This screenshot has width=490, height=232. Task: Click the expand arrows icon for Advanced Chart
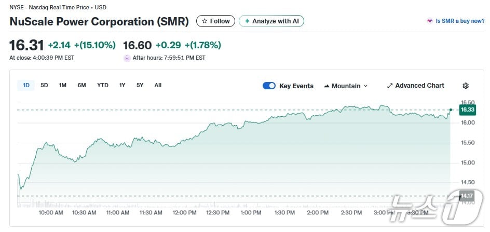(390, 86)
